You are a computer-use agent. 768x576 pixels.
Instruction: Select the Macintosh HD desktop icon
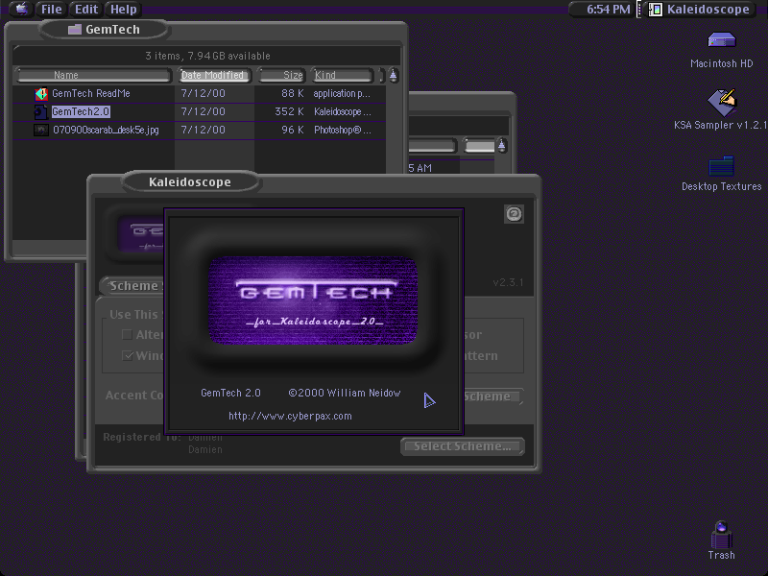[x=722, y=40]
